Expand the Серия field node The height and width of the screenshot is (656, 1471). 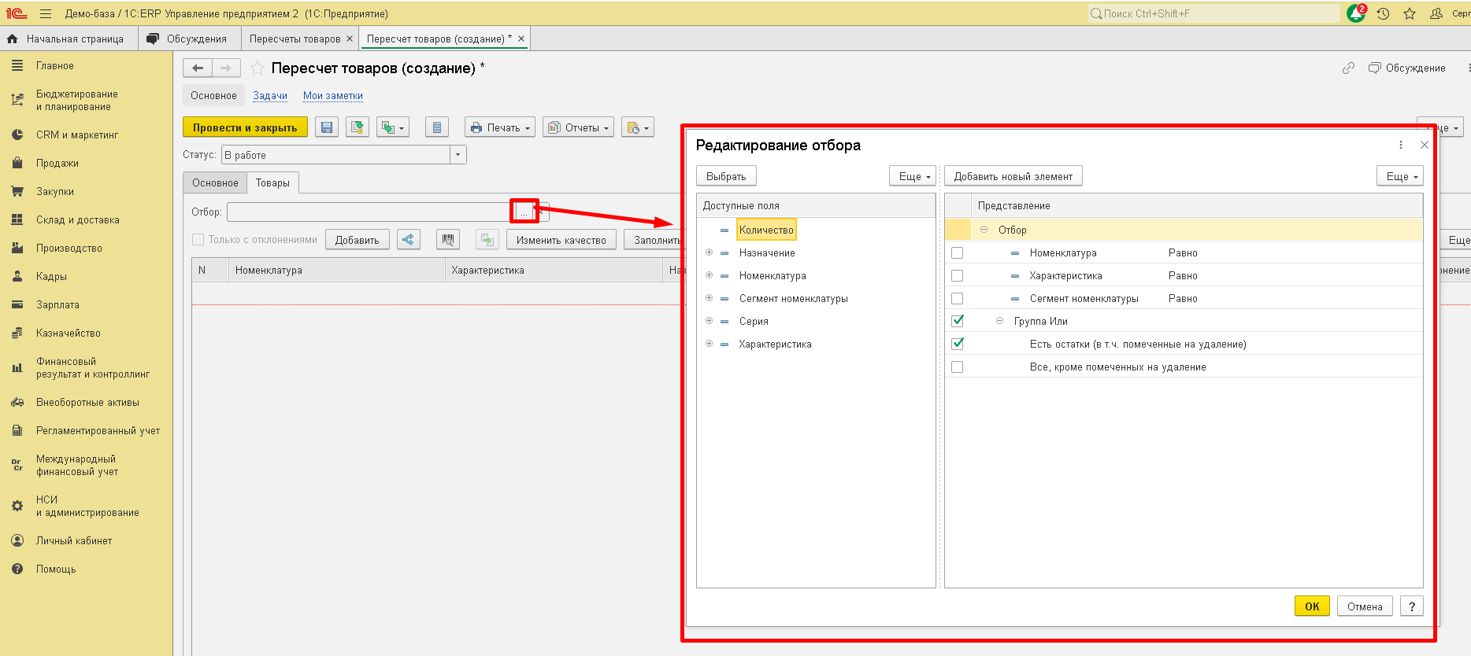click(x=709, y=321)
